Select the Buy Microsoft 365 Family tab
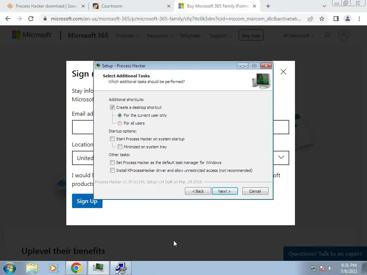The height and width of the screenshot is (275, 367). [x=217, y=6]
